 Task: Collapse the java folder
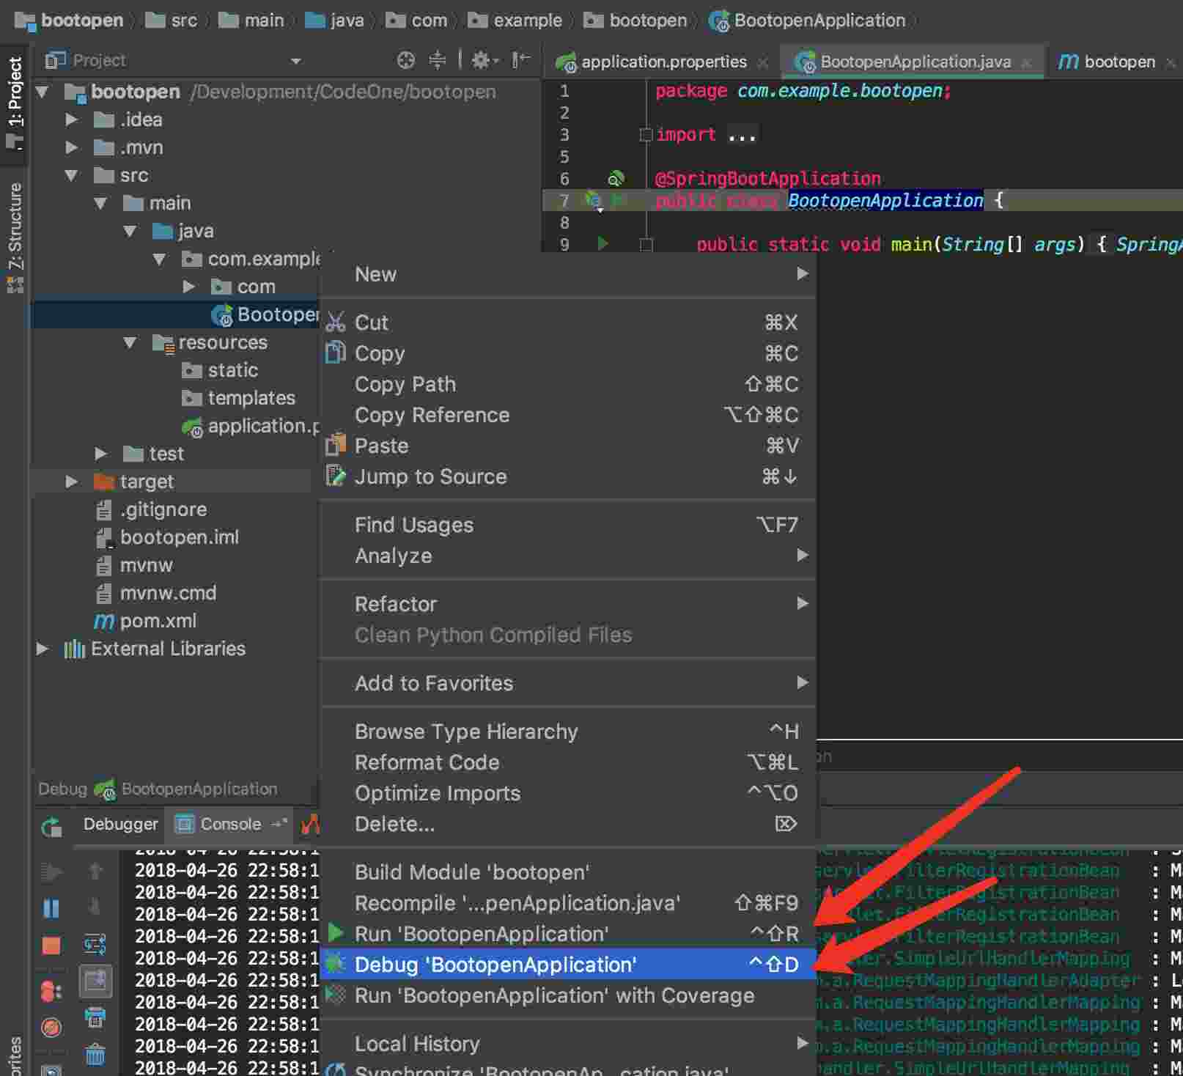click(x=130, y=231)
